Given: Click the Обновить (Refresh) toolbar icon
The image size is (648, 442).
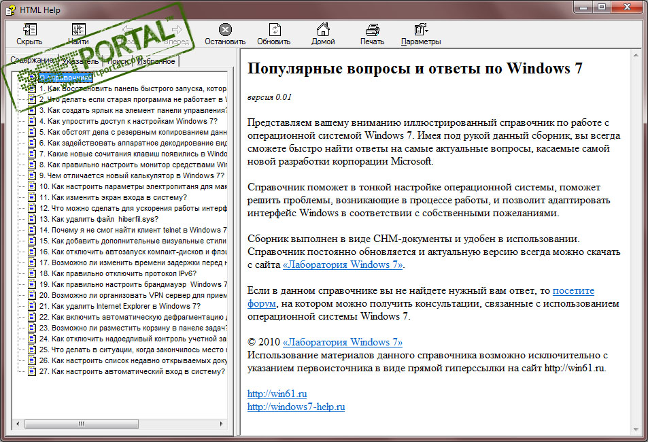Looking at the screenshot, I should pyautogui.click(x=274, y=30).
